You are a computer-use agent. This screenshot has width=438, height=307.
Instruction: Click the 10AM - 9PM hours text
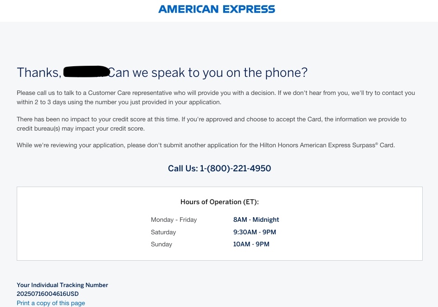point(251,244)
